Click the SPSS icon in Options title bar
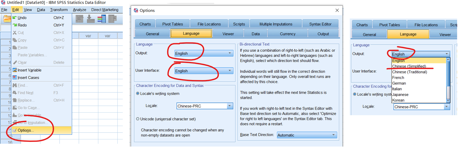 136,10
